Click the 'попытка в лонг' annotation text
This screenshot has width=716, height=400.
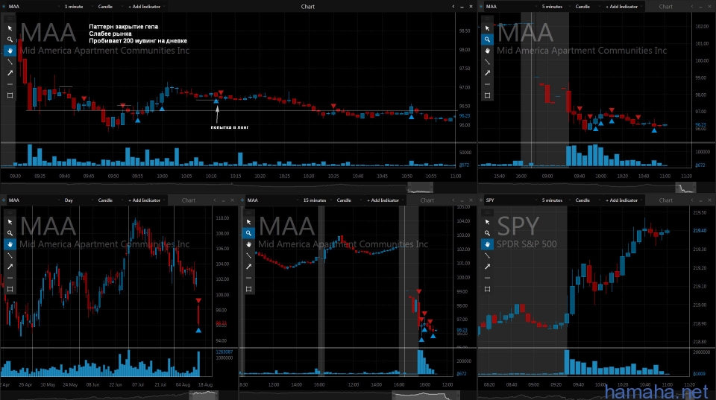pos(229,127)
